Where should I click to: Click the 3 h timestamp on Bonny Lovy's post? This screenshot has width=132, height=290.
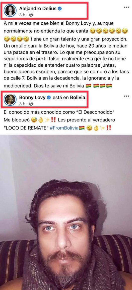pos(22,104)
